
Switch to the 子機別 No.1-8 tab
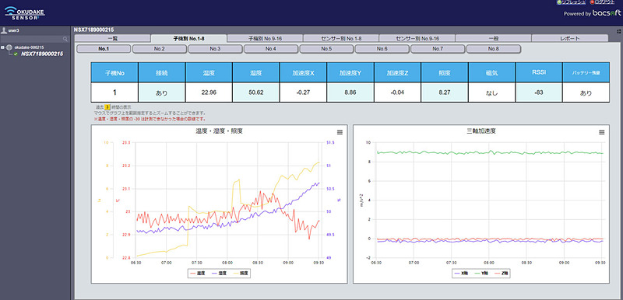click(x=188, y=38)
